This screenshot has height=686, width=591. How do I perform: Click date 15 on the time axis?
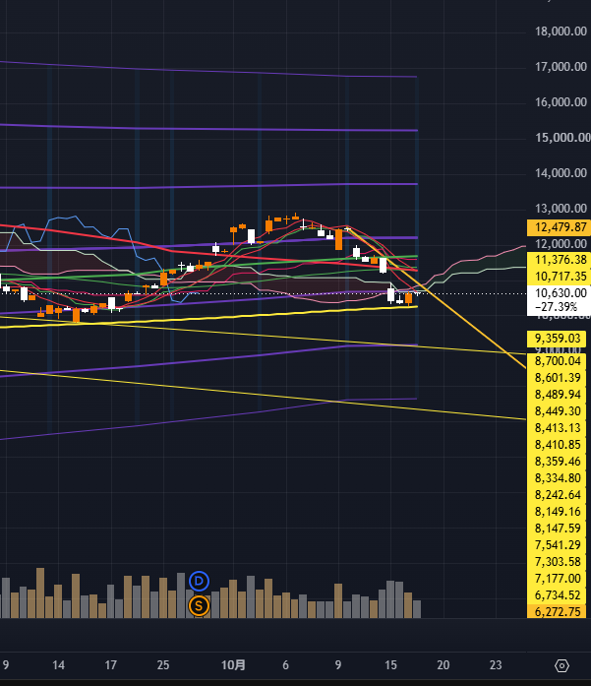pos(390,665)
